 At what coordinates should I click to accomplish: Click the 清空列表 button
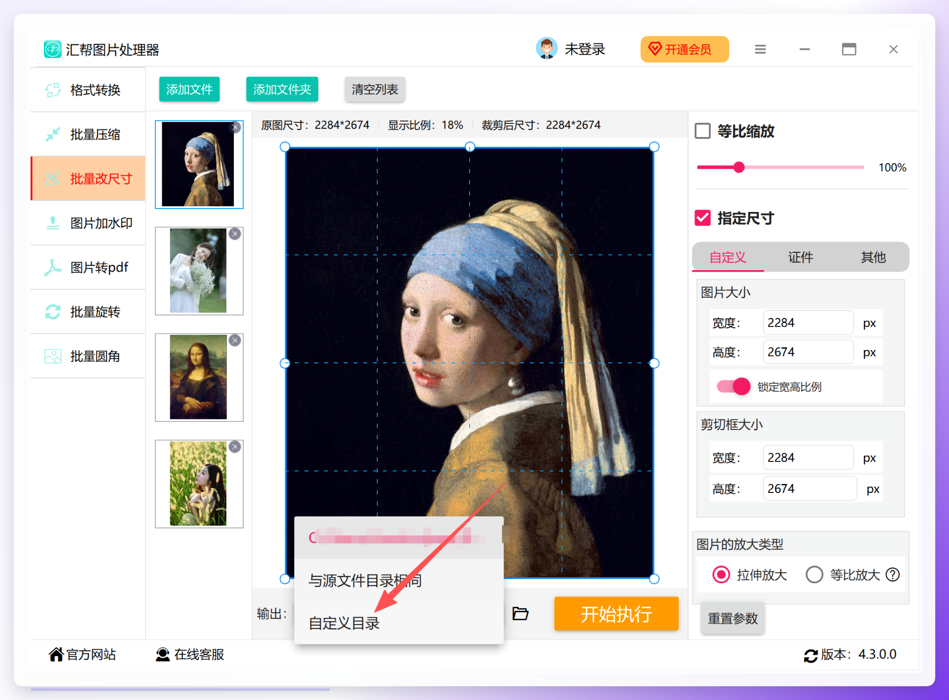(375, 89)
